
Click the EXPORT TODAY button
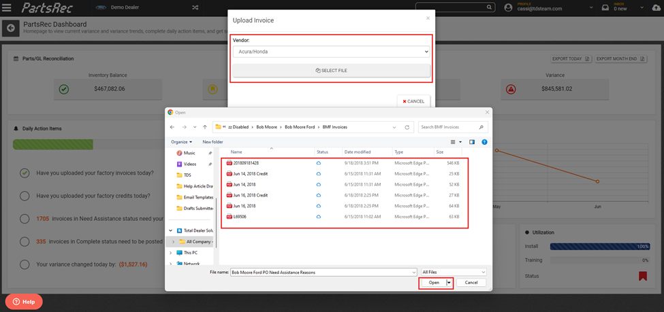(571, 58)
